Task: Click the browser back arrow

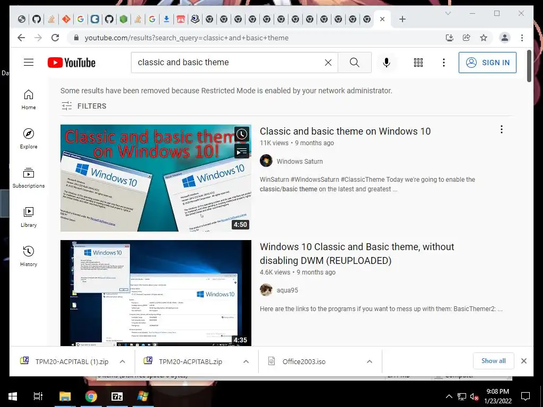Action: 21,38
